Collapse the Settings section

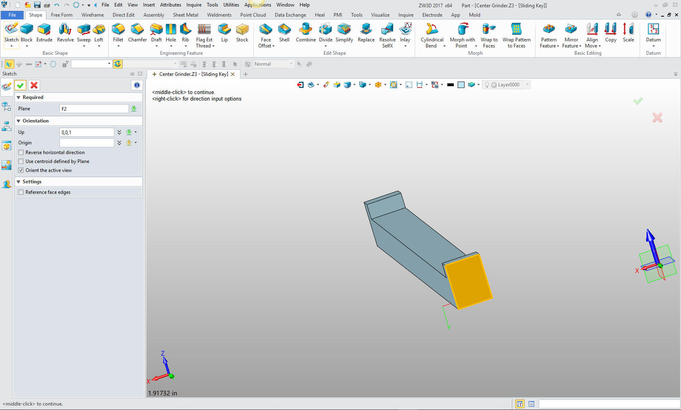(x=19, y=182)
